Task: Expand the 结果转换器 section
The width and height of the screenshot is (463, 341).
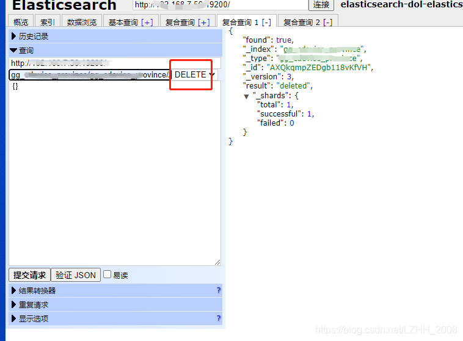Action: point(115,290)
